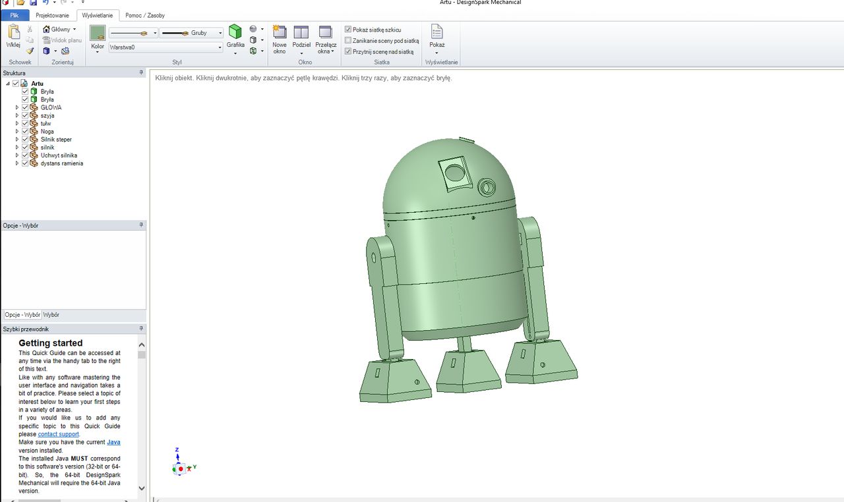Image resolution: width=844 pixels, height=502 pixels.
Task: Click the green wireframe cube icon
Action: pos(253,51)
